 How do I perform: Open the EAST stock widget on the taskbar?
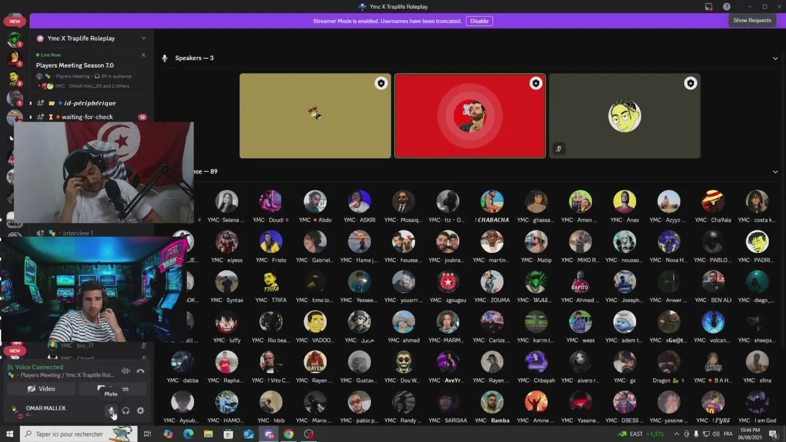point(641,434)
